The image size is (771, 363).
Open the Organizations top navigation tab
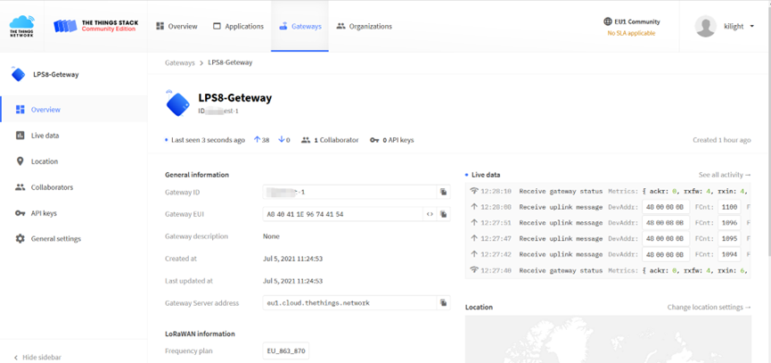click(365, 26)
